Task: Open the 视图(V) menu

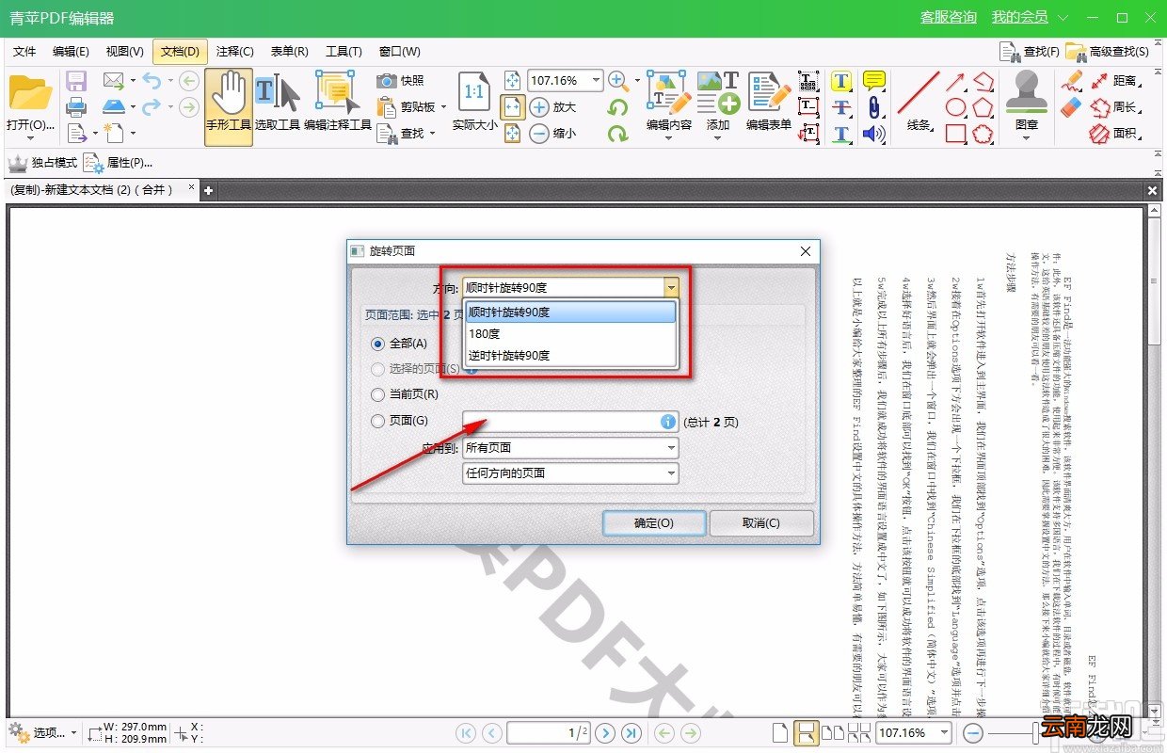Action: tap(125, 52)
